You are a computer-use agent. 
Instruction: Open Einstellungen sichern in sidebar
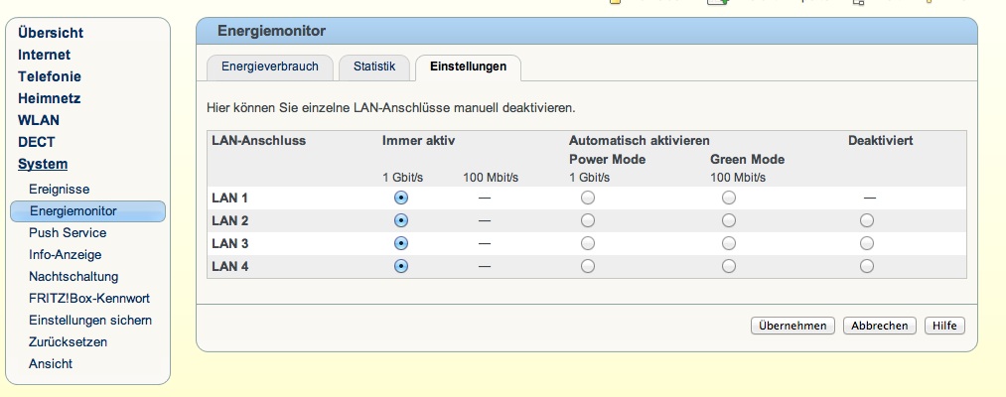(x=90, y=320)
